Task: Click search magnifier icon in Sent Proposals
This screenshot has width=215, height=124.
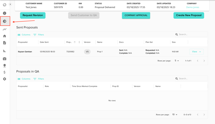Action: click(177, 35)
